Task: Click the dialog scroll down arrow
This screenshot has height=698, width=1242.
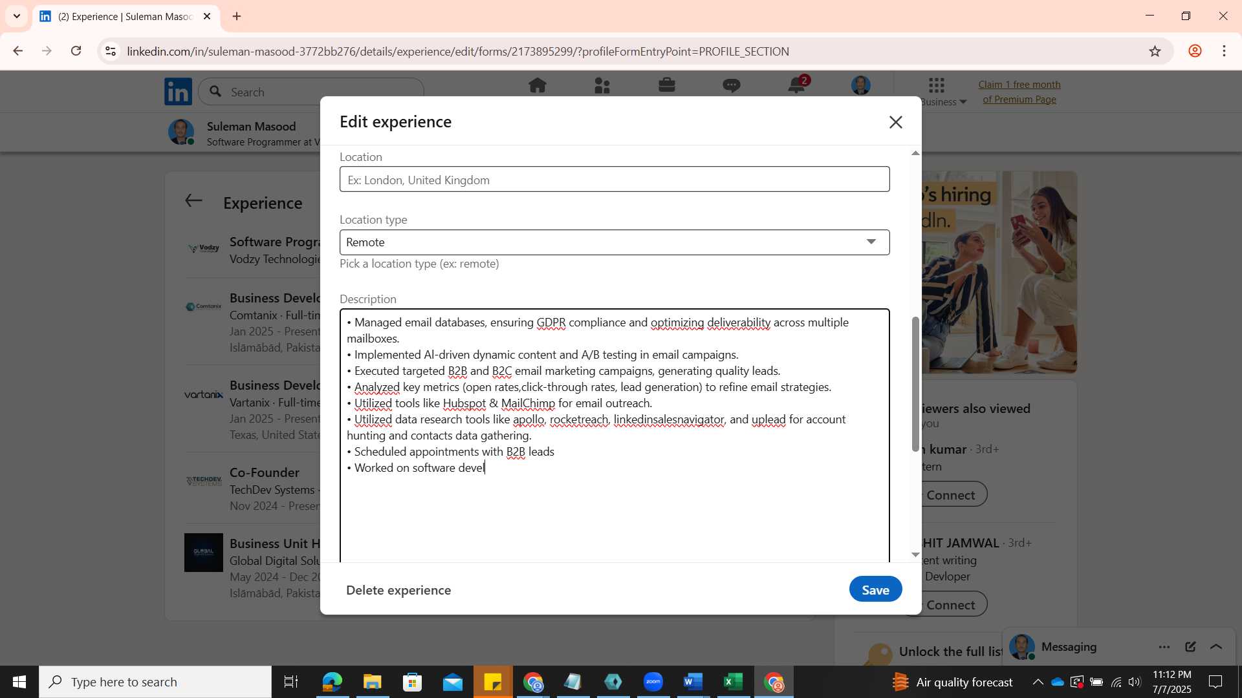Action: [915, 555]
